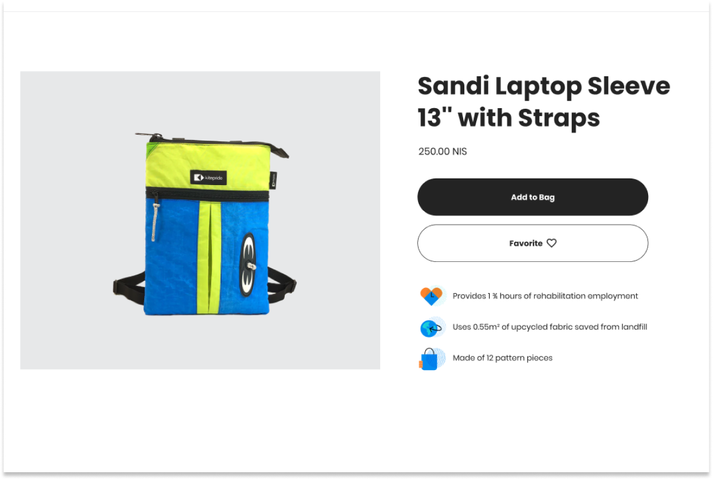Click the oval black and white logo on the bag
The image size is (713, 480).
pyautogui.click(x=248, y=264)
